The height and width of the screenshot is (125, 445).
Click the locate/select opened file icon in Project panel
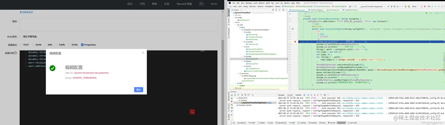coord(273,10)
